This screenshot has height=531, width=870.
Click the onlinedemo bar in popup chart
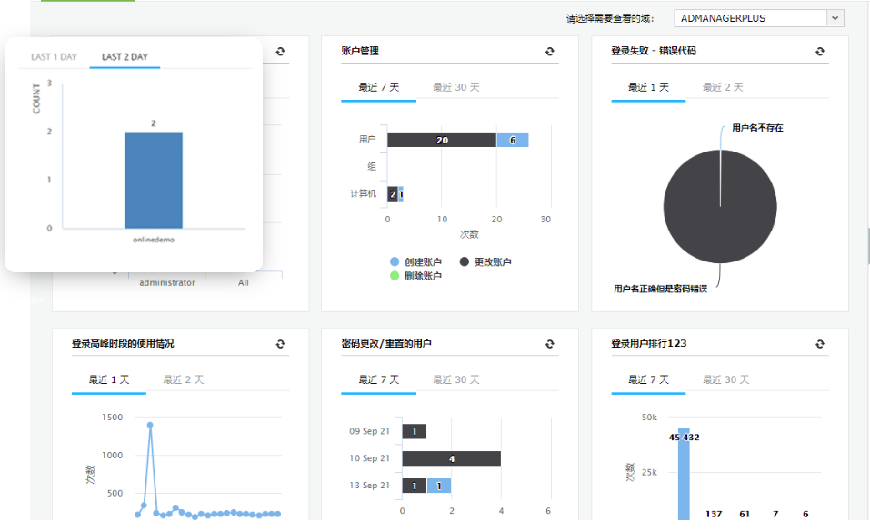click(x=154, y=180)
